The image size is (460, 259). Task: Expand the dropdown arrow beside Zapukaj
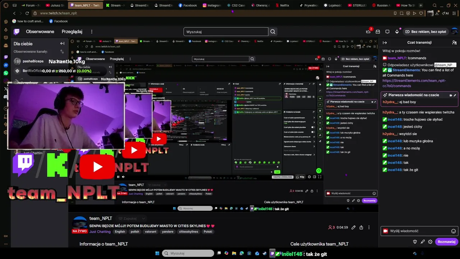click(x=143, y=218)
